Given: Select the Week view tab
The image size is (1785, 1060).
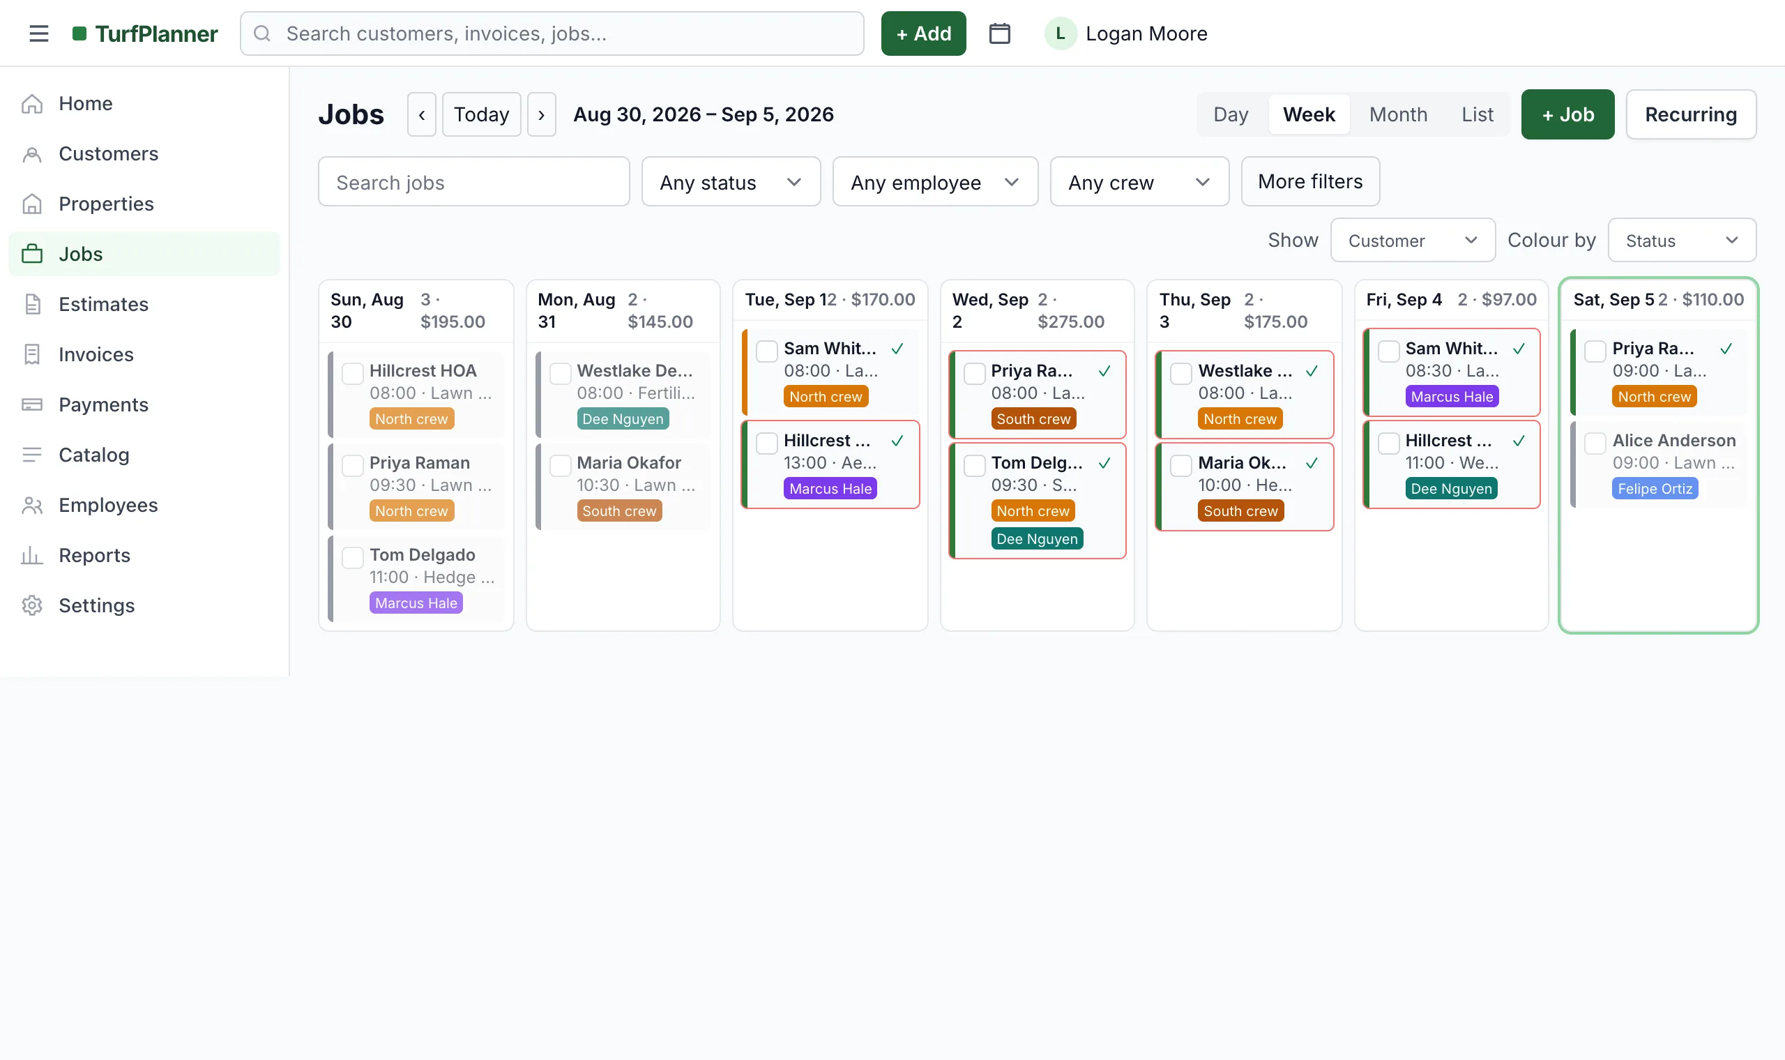Looking at the screenshot, I should click(1308, 114).
